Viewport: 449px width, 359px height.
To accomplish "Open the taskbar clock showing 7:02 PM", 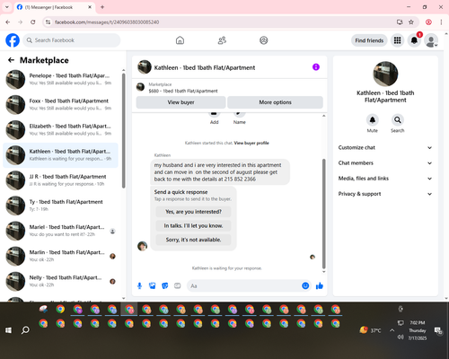I will tap(418, 330).
